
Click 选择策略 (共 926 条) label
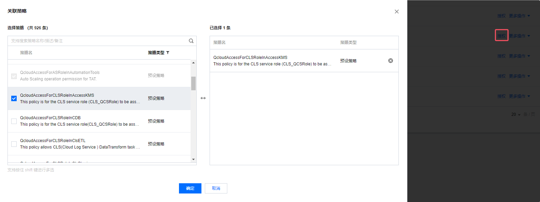[28, 28]
